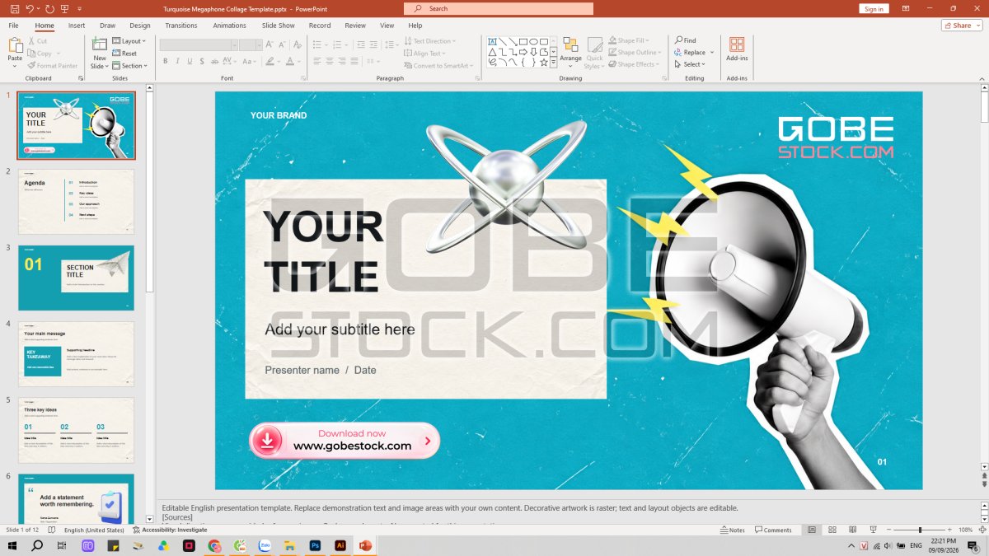Start slideshow from beginning in Quick Access toolbar
This screenshot has width=989, height=556.
(66, 8)
